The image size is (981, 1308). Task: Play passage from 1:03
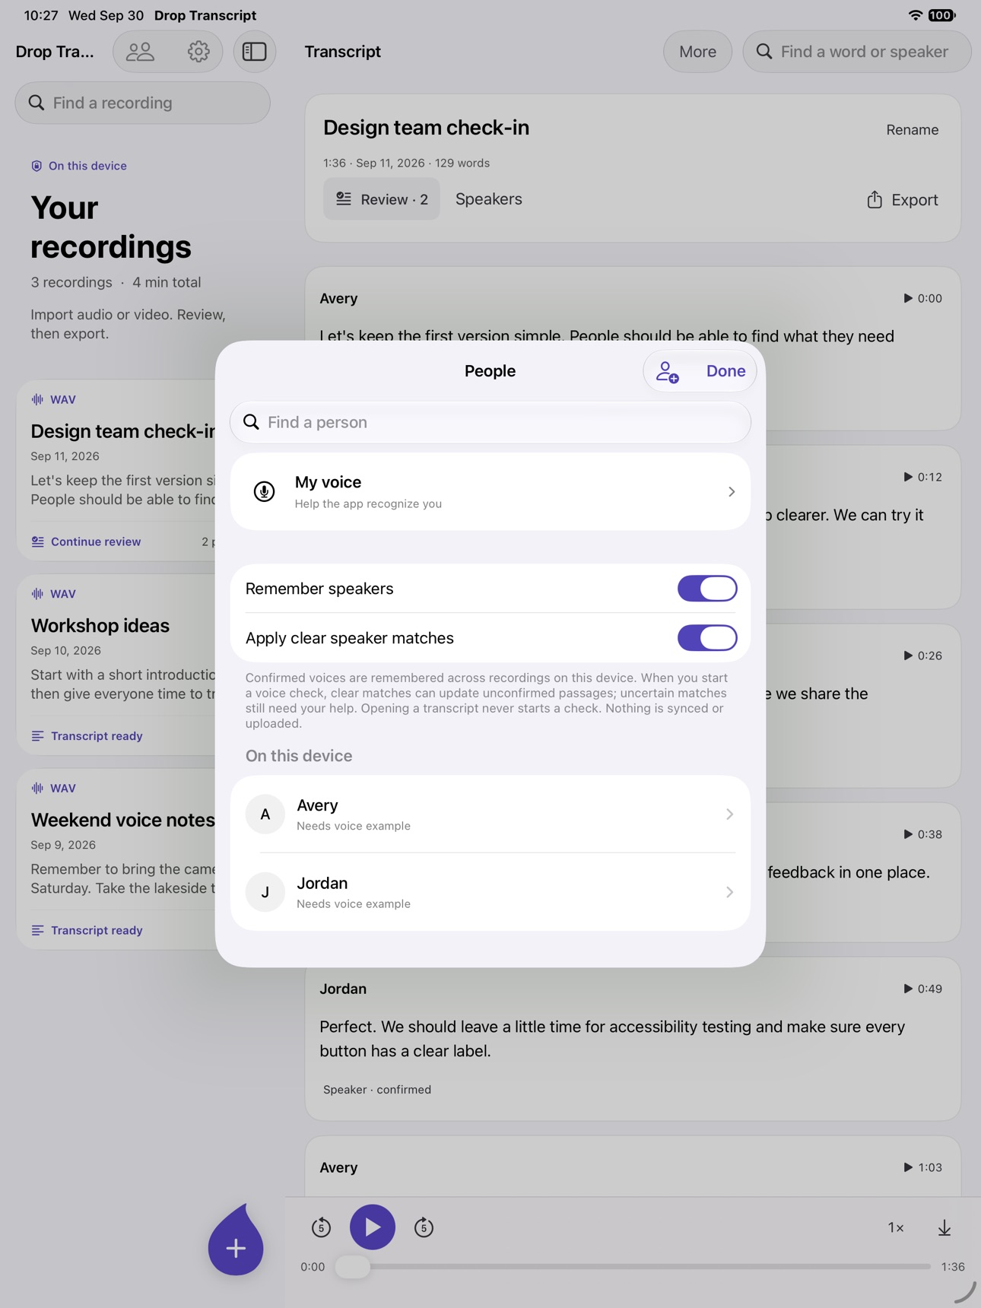(922, 1167)
